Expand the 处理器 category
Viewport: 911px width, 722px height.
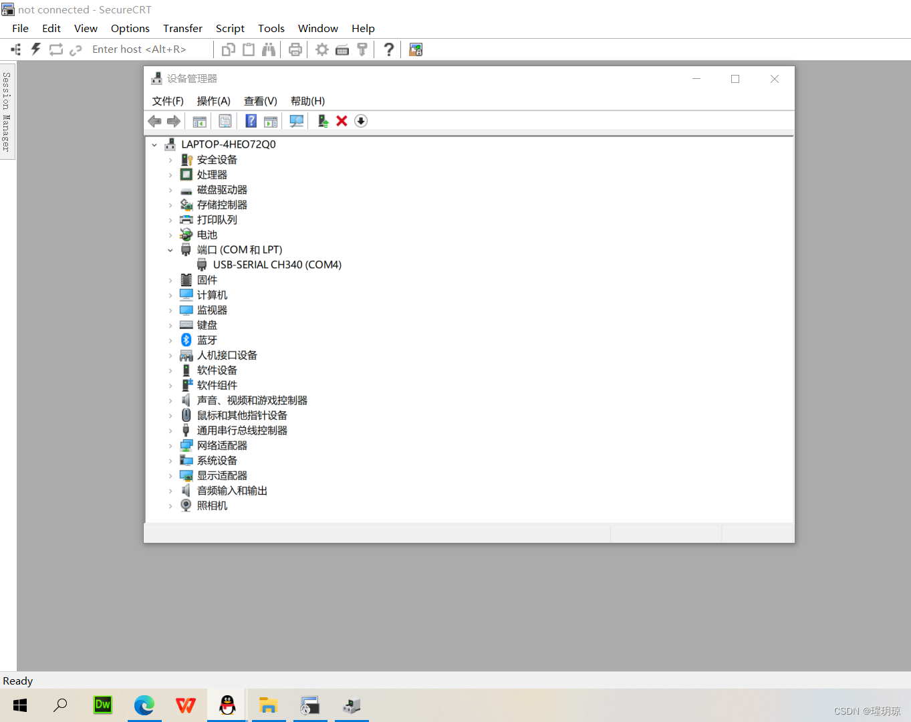[170, 175]
